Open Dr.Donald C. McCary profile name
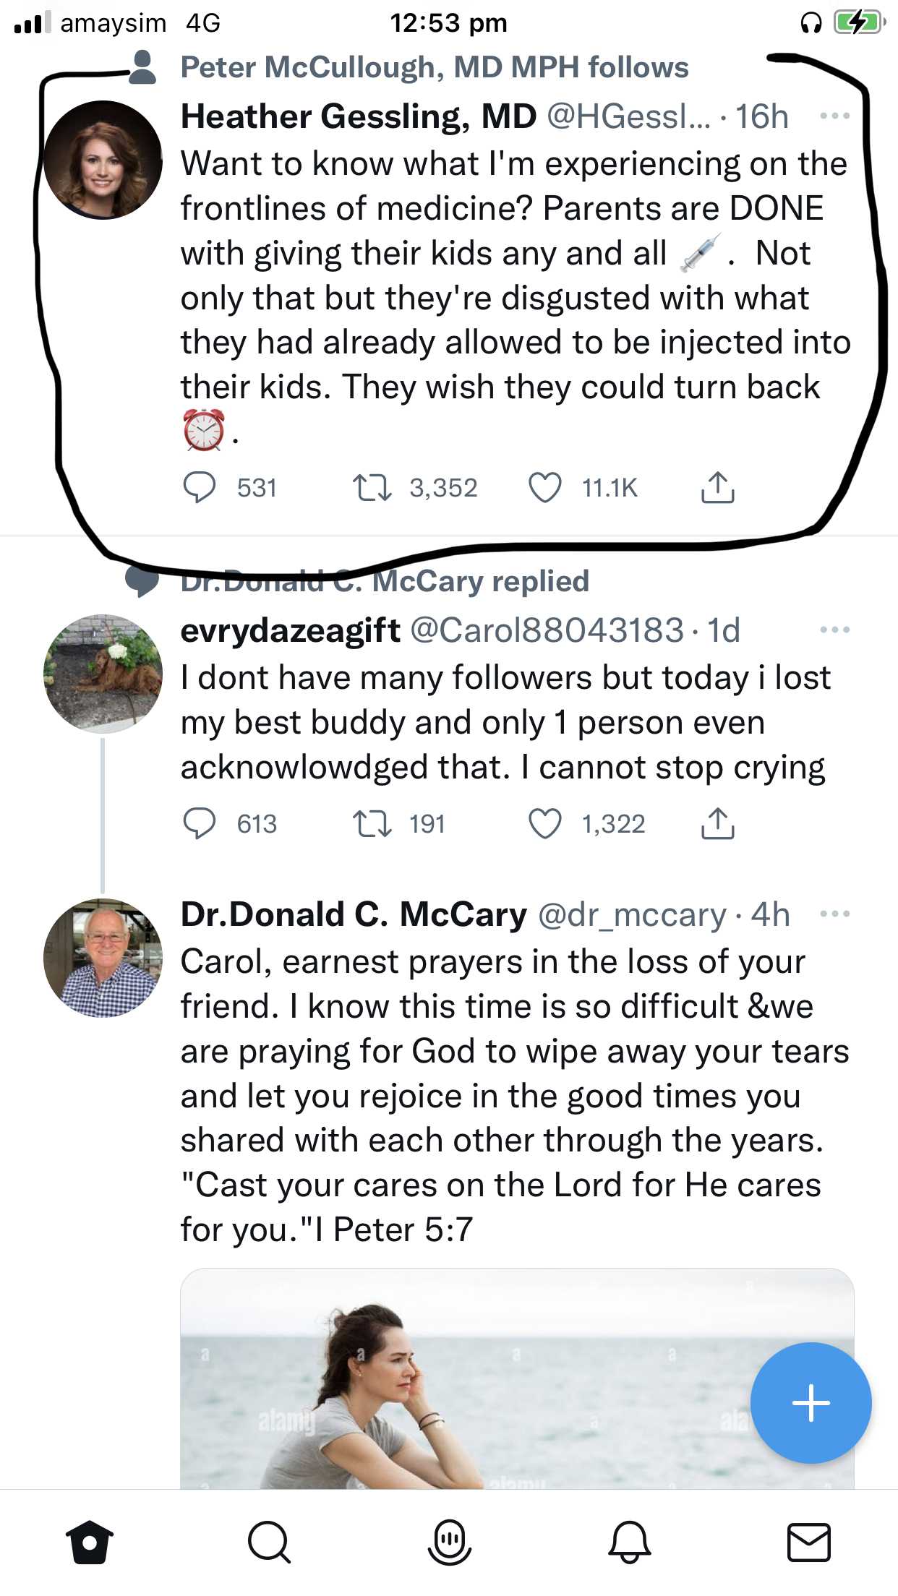The width and height of the screenshot is (898, 1596). 354,914
